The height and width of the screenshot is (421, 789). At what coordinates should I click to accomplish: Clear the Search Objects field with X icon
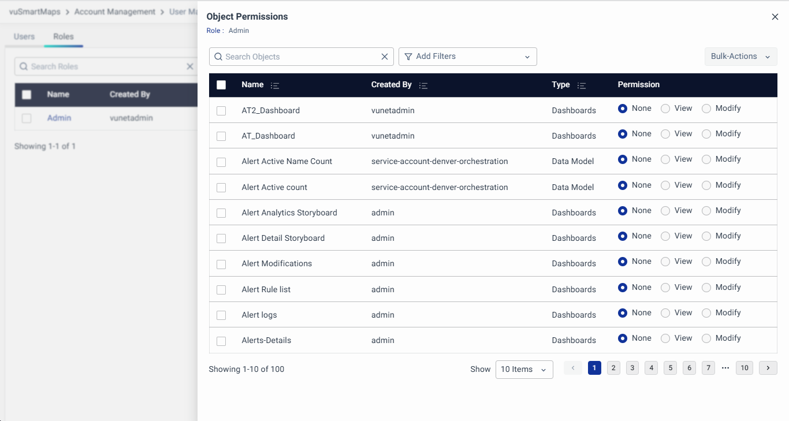[x=385, y=57]
